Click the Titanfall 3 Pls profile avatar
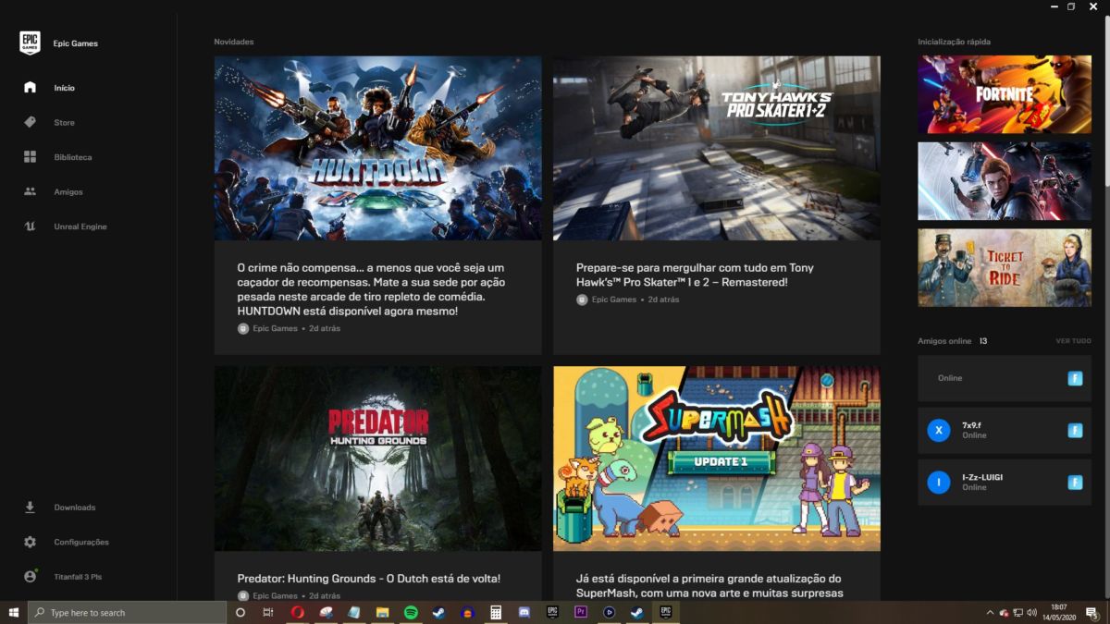This screenshot has height=624, width=1110. point(30,576)
